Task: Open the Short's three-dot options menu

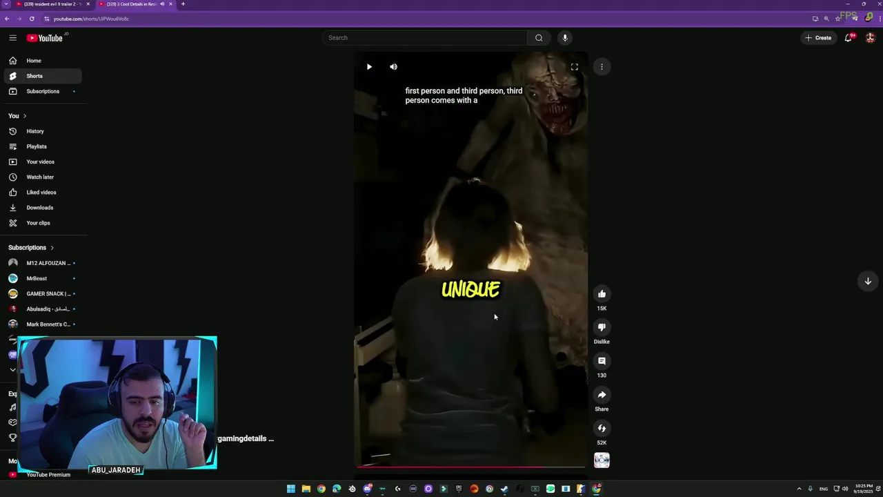Action: 602,67
